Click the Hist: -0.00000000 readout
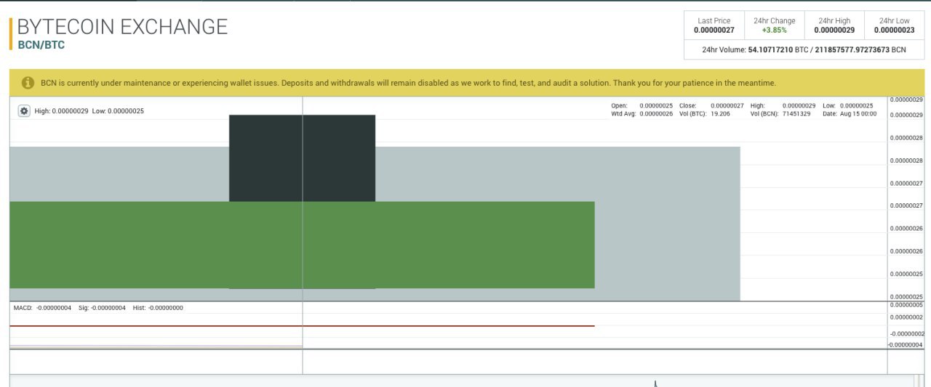The height and width of the screenshot is (387, 931). [158, 308]
